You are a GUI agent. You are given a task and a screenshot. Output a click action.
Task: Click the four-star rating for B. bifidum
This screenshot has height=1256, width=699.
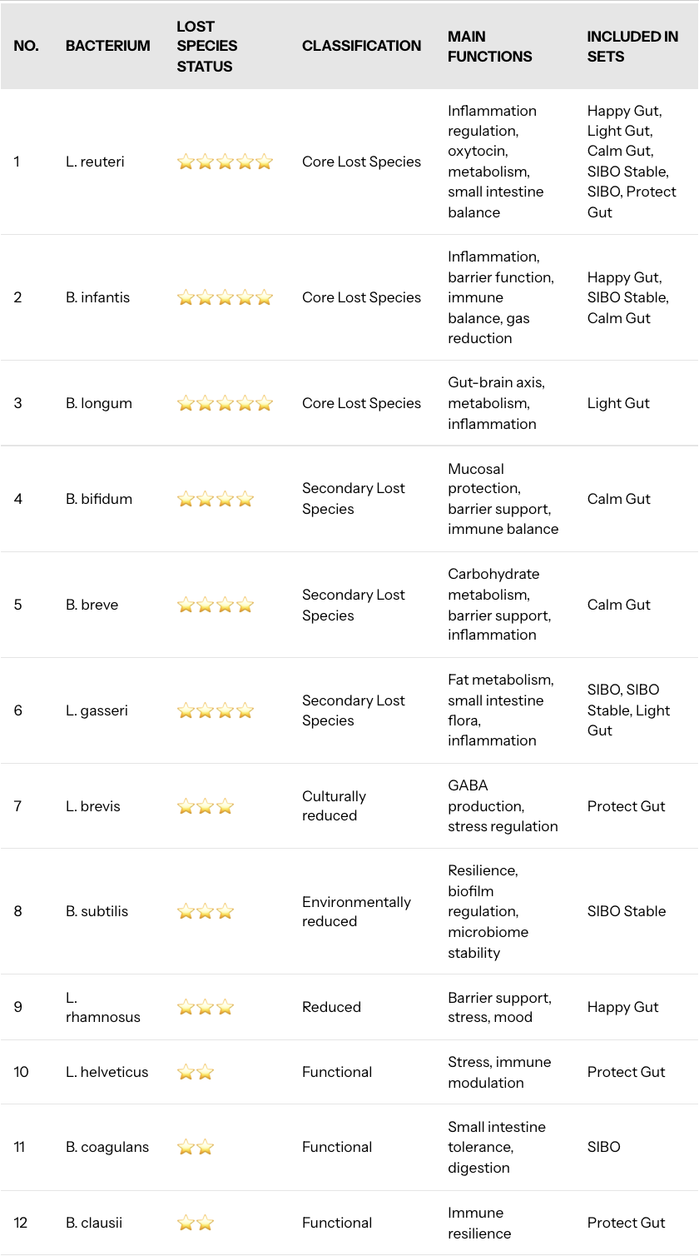(x=215, y=499)
